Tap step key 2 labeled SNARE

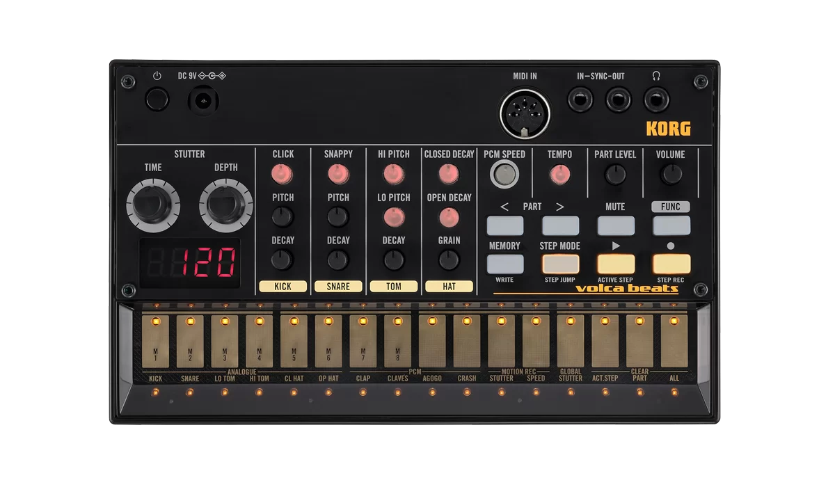click(190, 341)
